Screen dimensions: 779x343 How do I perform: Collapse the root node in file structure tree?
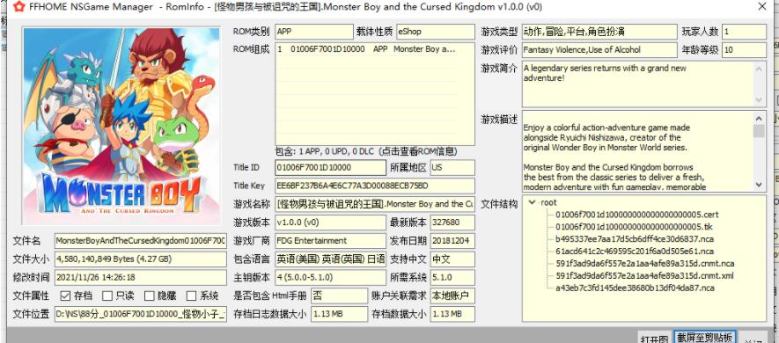(533, 202)
